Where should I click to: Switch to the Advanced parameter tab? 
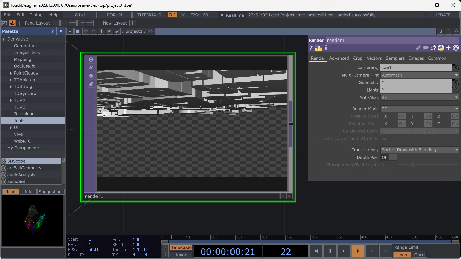[x=339, y=58]
